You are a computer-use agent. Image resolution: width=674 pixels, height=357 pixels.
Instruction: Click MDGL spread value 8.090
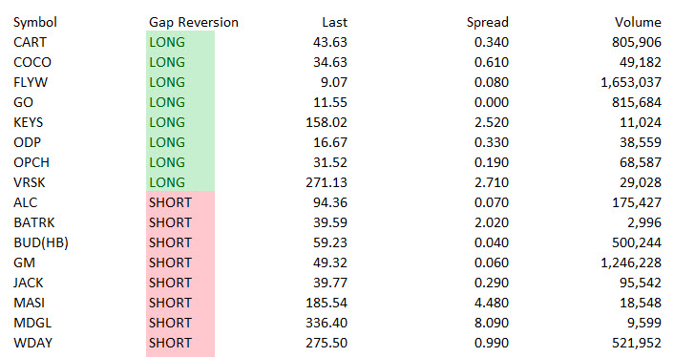[x=492, y=323]
